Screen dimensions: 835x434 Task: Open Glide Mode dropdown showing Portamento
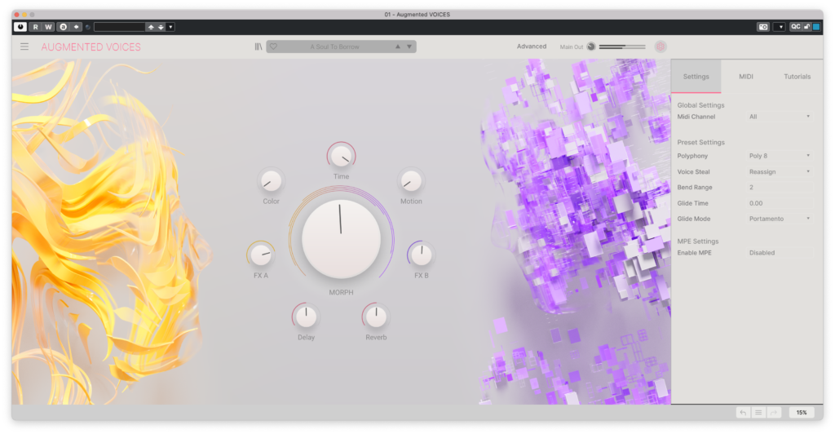click(x=780, y=219)
